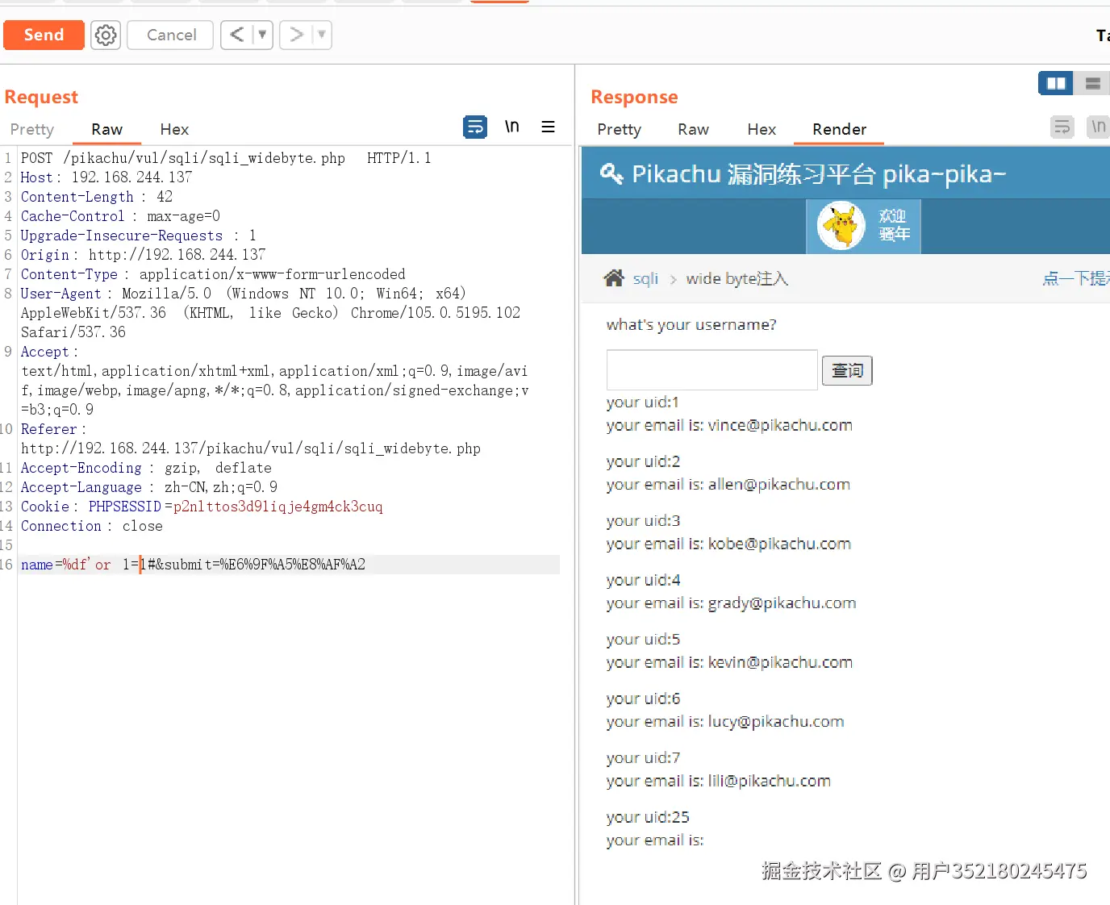Click email kobe@pikachu.com in response
This screenshot has width=1110, height=905.
[x=779, y=544]
